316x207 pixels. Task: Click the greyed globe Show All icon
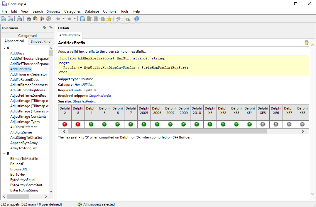[x=49, y=19]
